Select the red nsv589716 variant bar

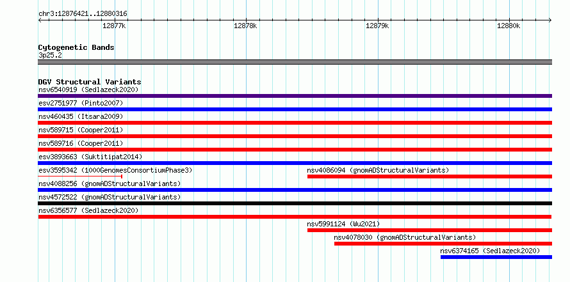pos(295,150)
